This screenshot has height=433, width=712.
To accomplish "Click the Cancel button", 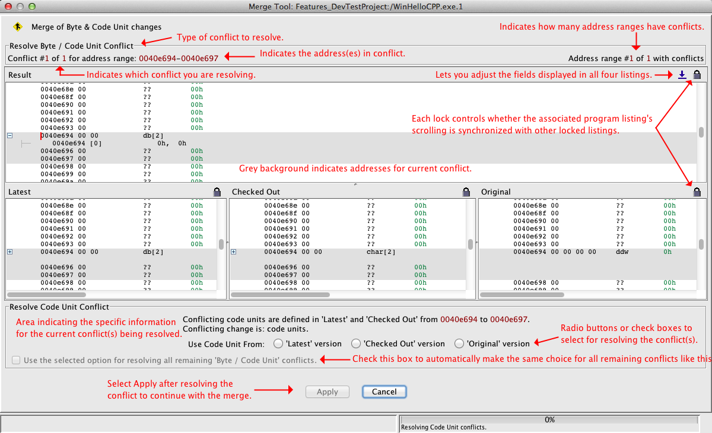I will [x=384, y=391].
